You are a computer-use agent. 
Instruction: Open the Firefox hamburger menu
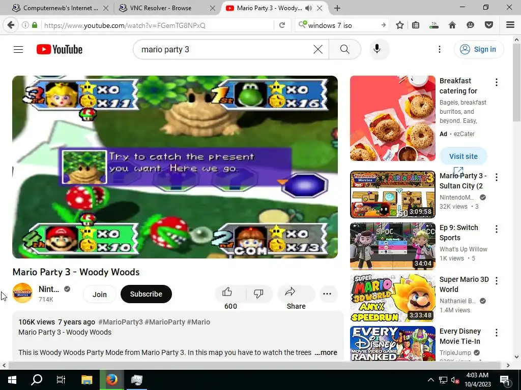pos(510,25)
